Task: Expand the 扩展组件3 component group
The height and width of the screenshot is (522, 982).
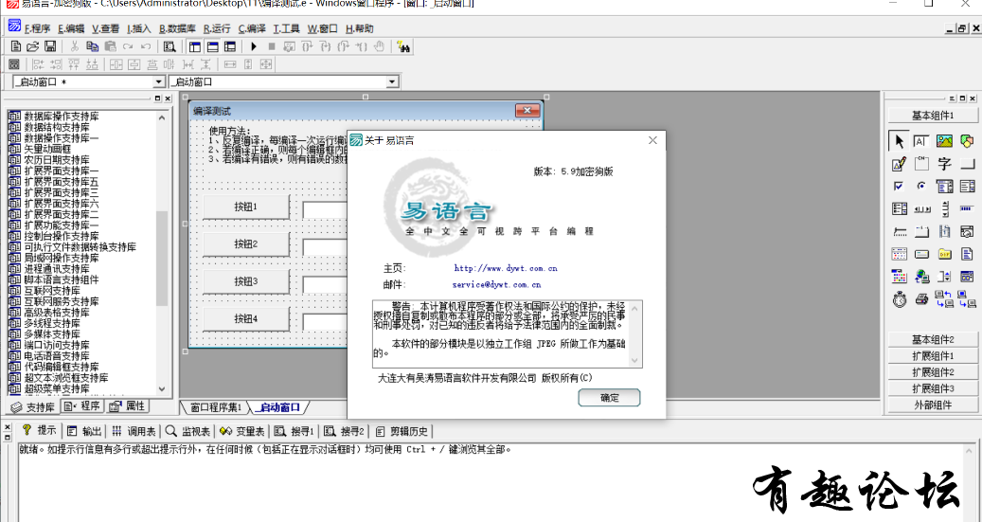Action: [933, 388]
